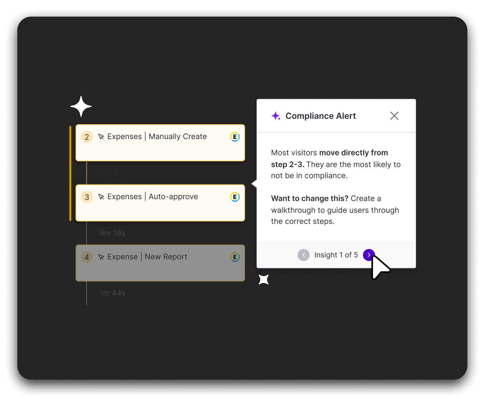Click the cursor icon on the Auto-approve step
This screenshot has width=484, height=398.
[101, 197]
